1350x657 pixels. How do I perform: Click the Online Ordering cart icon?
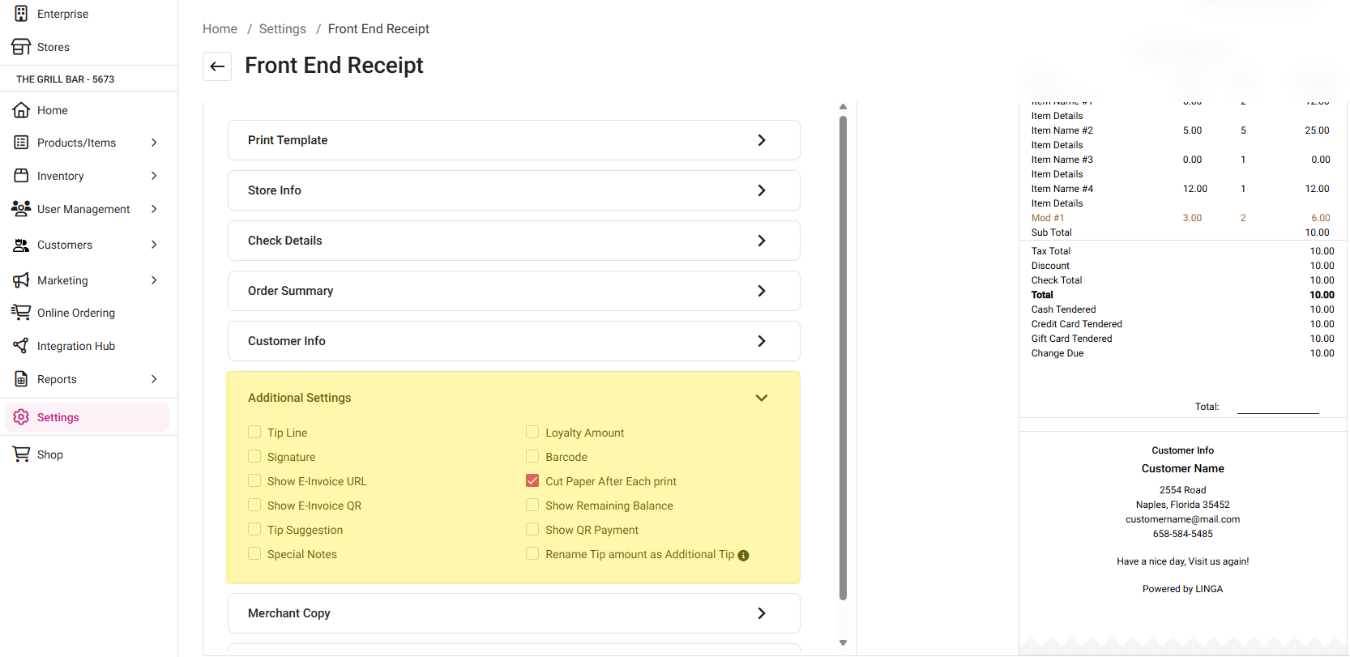(x=21, y=313)
